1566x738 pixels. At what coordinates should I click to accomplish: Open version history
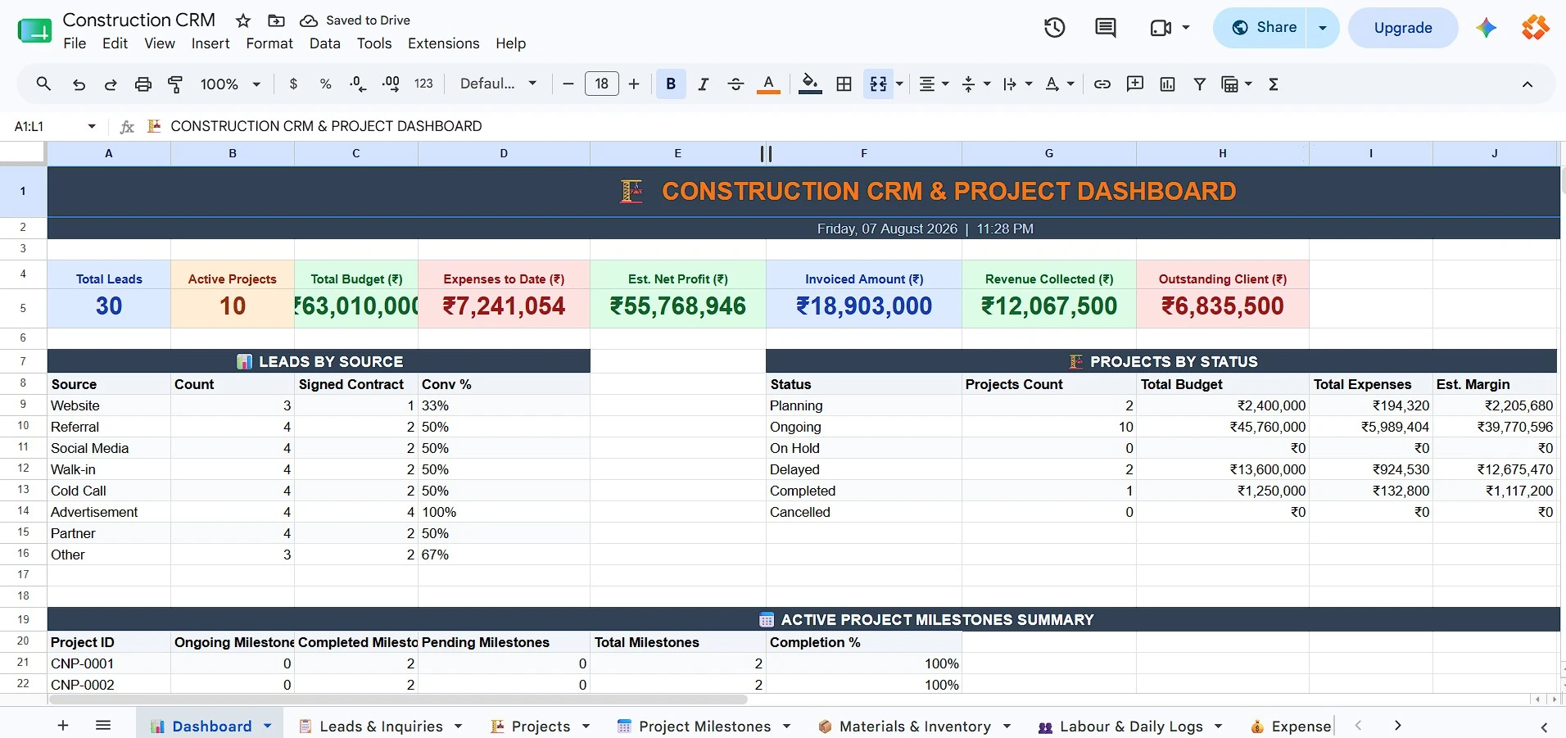pos(1055,28)
